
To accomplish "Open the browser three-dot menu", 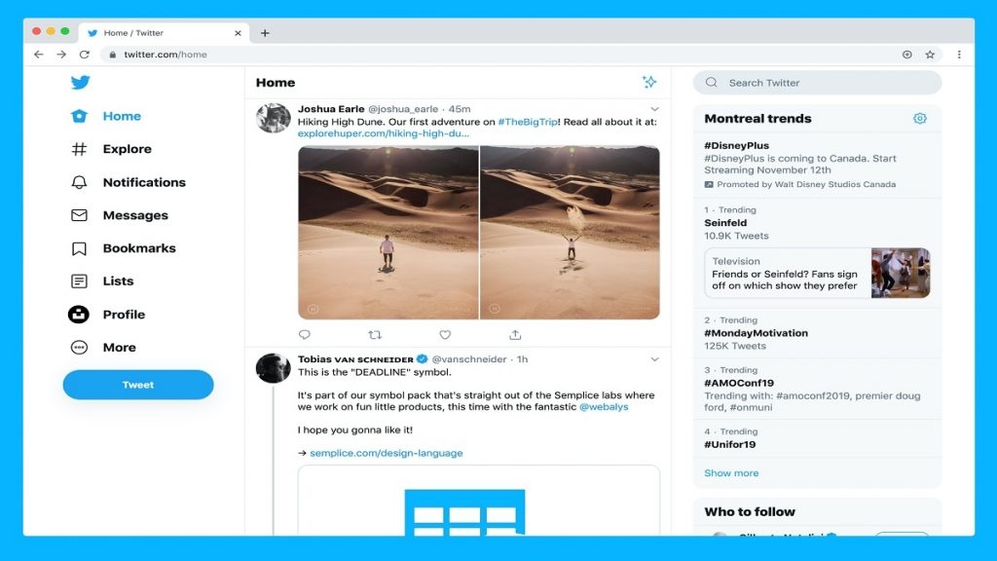I will click(x=959, y=55).
